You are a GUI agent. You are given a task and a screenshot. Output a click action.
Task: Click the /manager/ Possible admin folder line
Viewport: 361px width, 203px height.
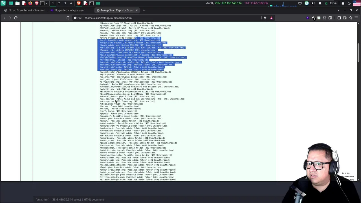[131, 116]
